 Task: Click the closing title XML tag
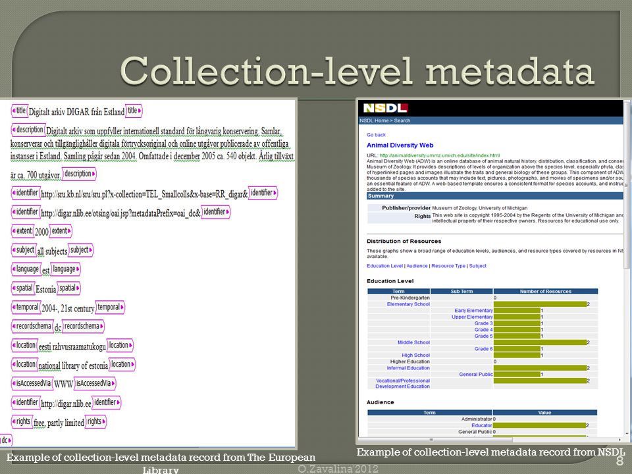point(134,111)
